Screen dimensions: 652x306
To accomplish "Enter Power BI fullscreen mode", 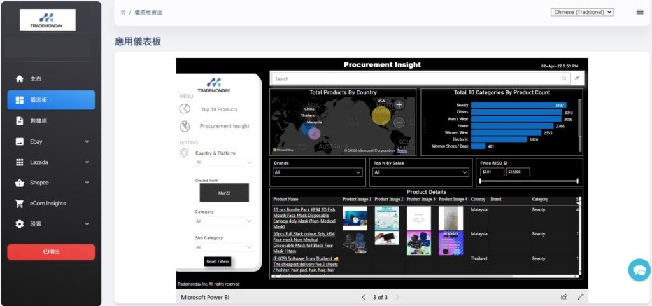I will point(580,297).
